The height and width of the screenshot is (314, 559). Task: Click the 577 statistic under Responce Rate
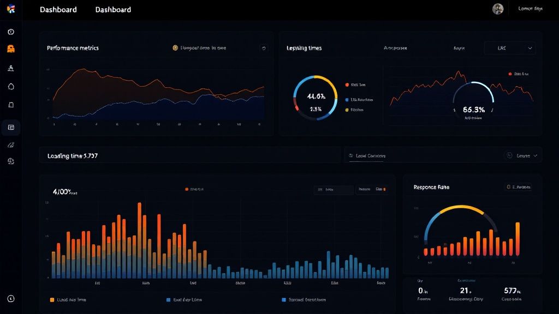(x=512, y=291)
